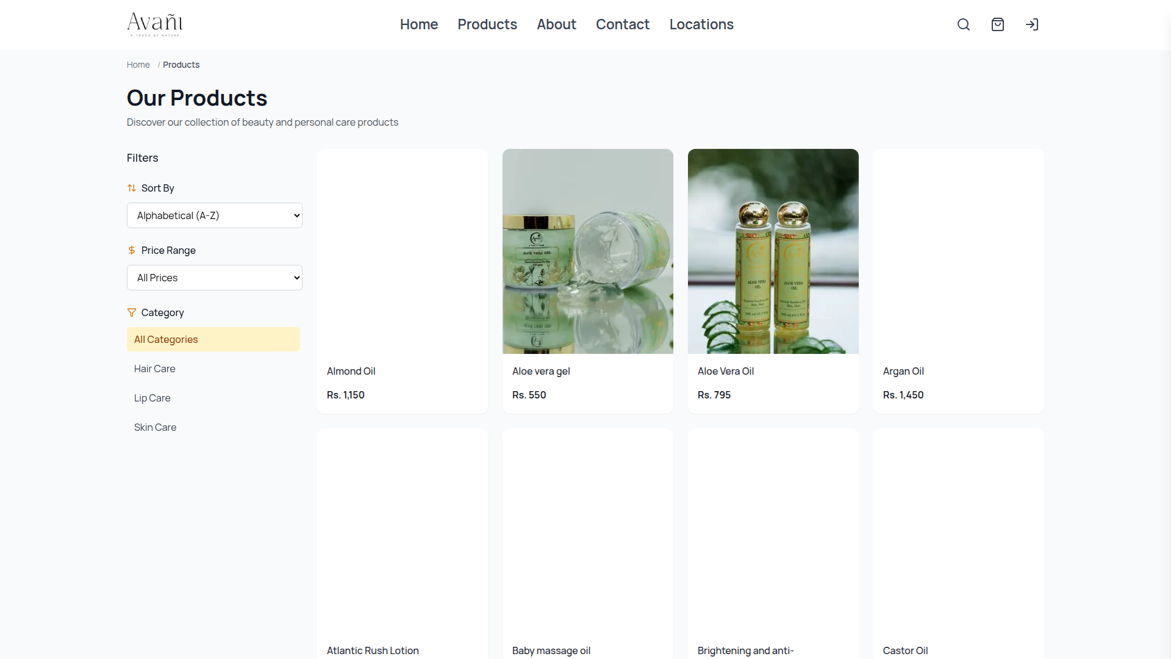Click the login arrow icon
This screenshot has width=1171, height=659.
[x=1031, y=24]
